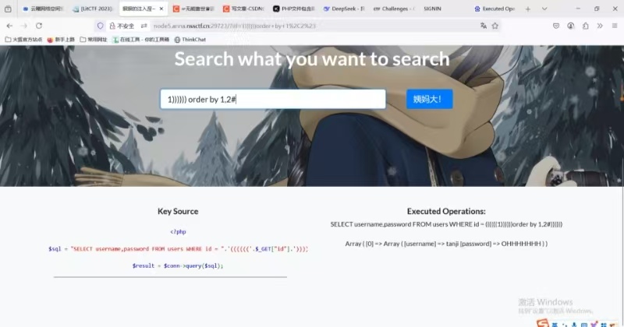Click the executed SELECT query text
Image resolution: width=624 pixels, height=327 pixels.
[446, 224]
